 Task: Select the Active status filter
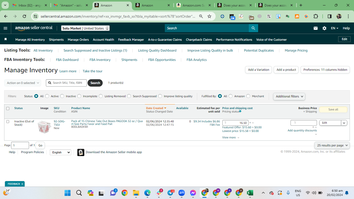pos(47,96)
